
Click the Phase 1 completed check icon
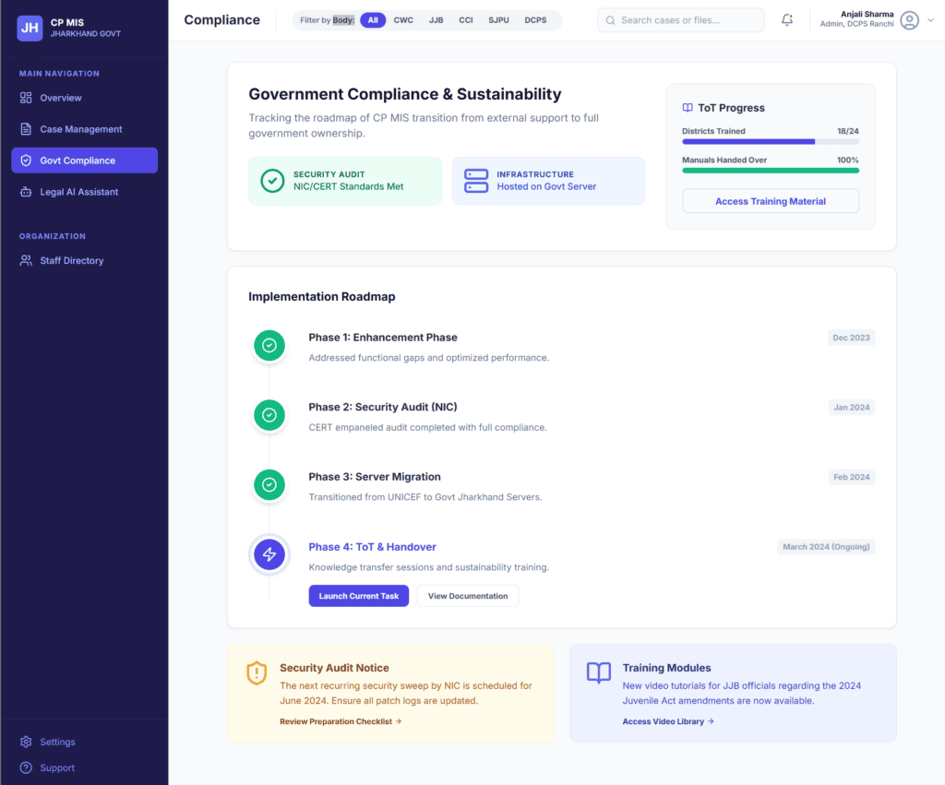pos(269,346)
